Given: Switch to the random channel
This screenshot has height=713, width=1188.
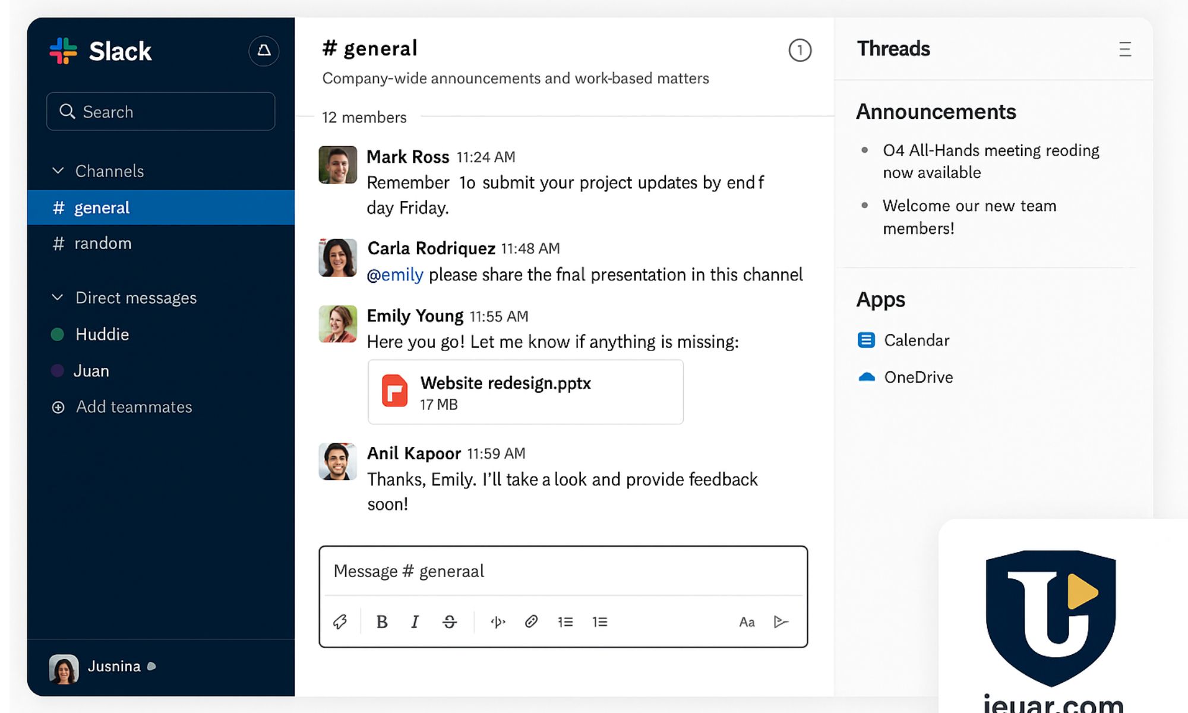Looking at the screenshot, I should [102, 243].
